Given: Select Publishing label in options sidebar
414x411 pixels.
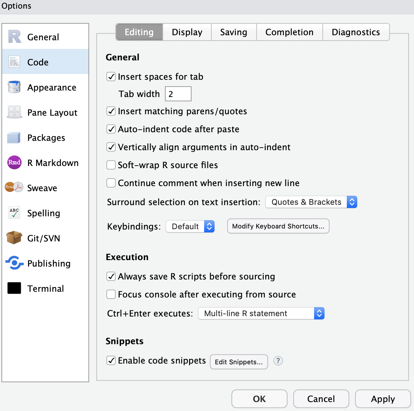Looking at the screenshot, I should tap(49, 263).
